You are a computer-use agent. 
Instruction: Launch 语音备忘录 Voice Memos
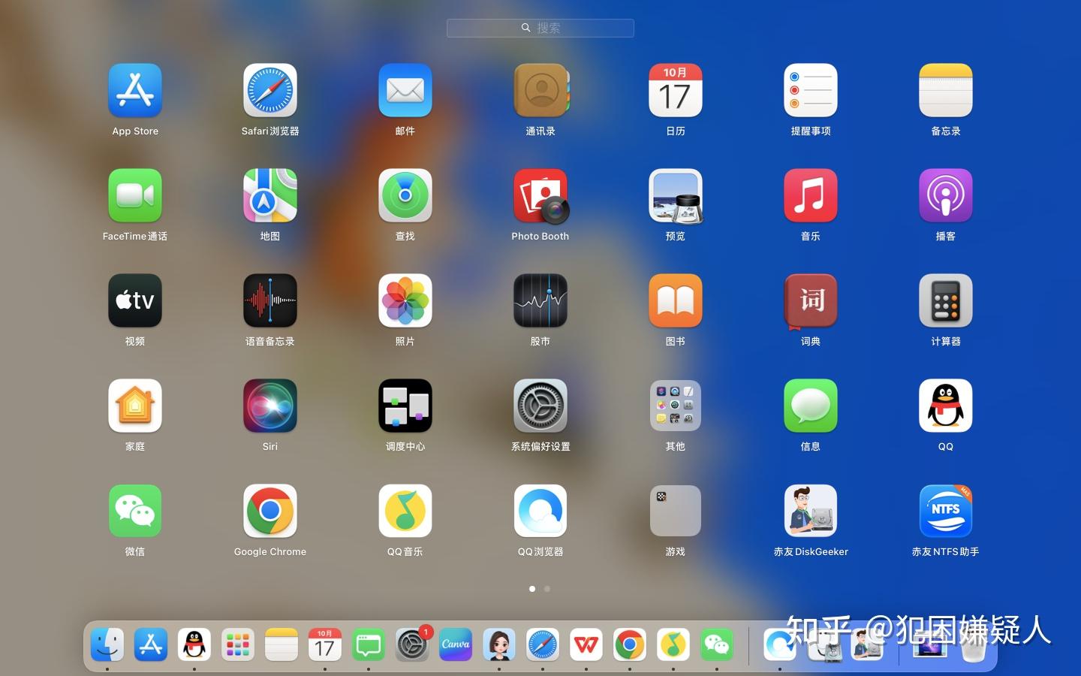point(270,300)
